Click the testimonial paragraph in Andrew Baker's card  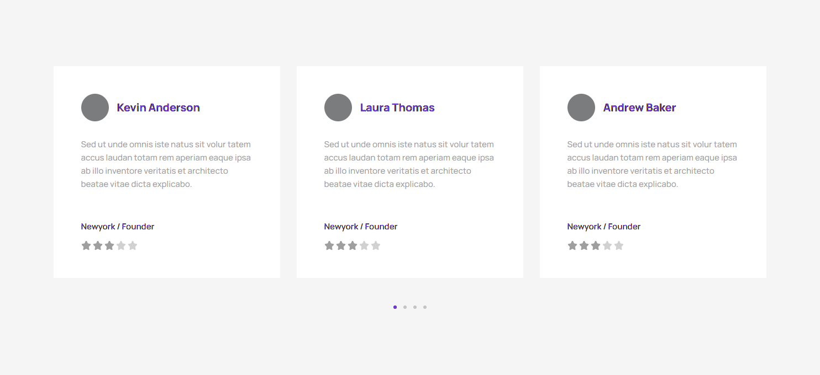[652, 164]
